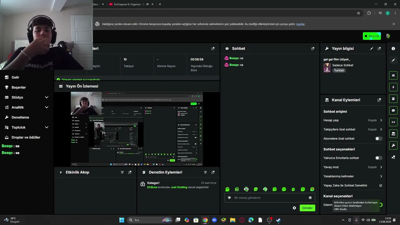Image resolution: width=400 pixels, height=225 pixels.
Task: Open the Denetim Eylemleri filter menu
Action: pyautogui.click(x=205, y=172)
